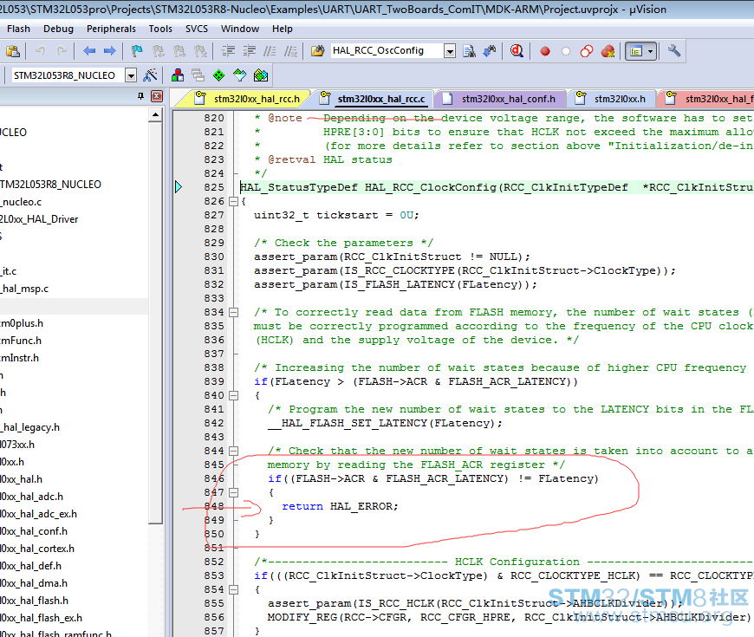Open the Pack Installer icon
The image size is (754, 637).
tap(261, 75)
